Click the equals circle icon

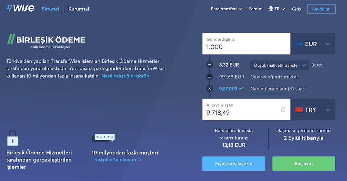210,77
